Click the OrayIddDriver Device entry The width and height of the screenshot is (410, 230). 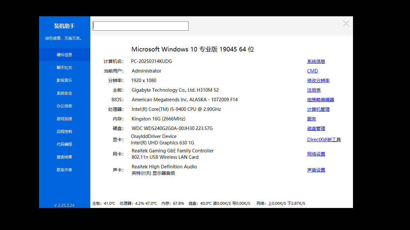point(154,136)
